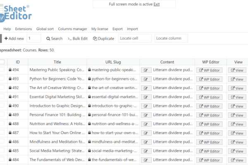Select title cell Python for Beginners
248x165 pixels.
(x=57, y=79)
